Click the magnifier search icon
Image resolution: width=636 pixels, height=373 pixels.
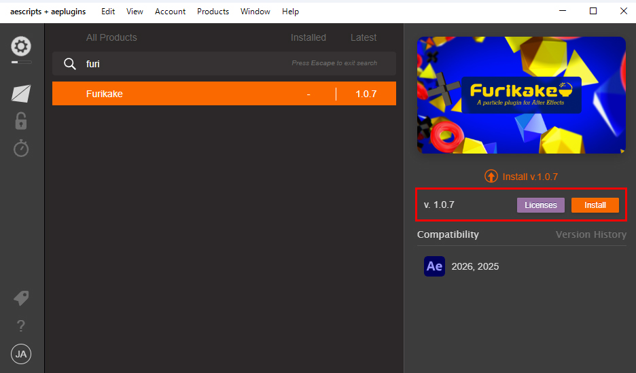(70, 64)
